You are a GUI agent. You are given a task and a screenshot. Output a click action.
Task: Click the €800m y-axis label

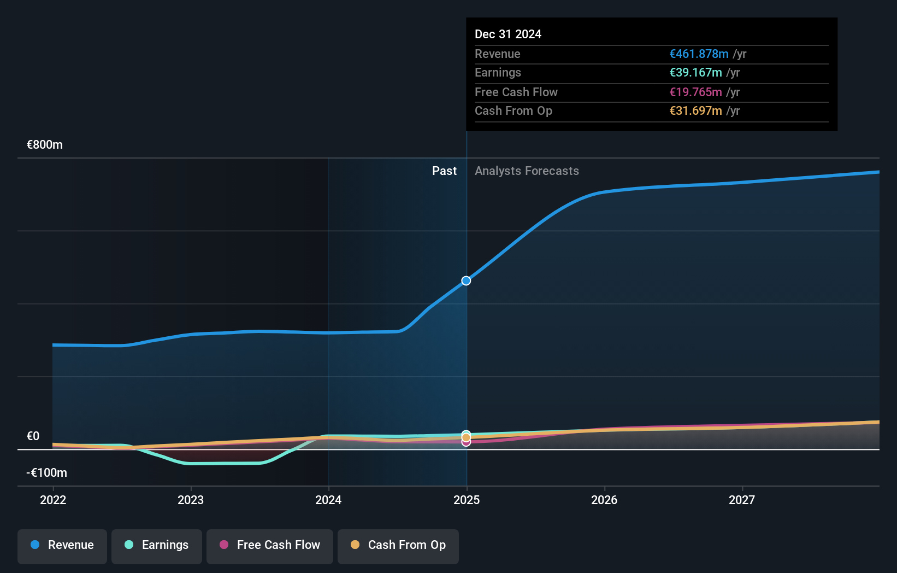[x=45, y=145]
